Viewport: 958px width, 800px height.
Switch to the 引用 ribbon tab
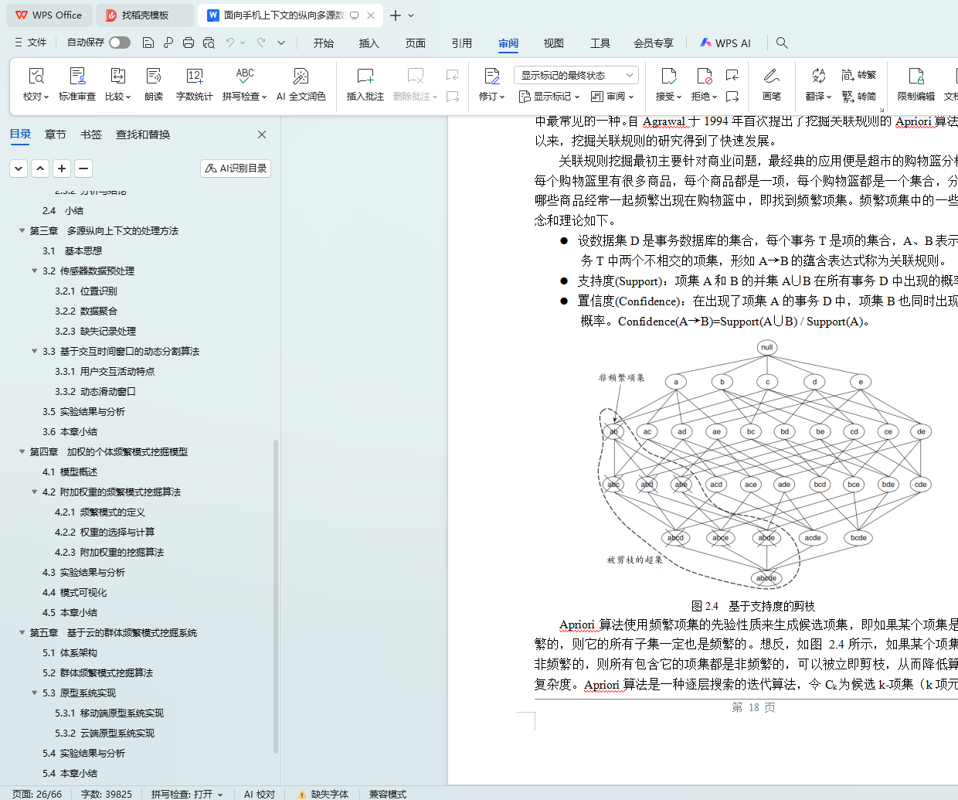tap(461, 43)
